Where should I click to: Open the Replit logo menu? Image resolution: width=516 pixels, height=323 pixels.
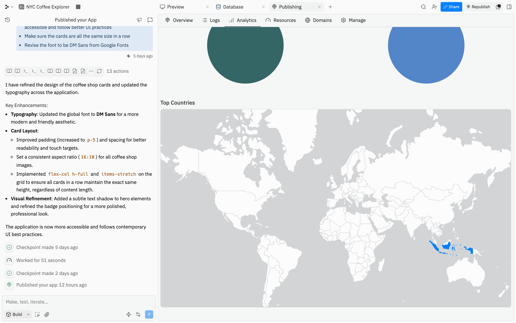click(x=9, y=7)
